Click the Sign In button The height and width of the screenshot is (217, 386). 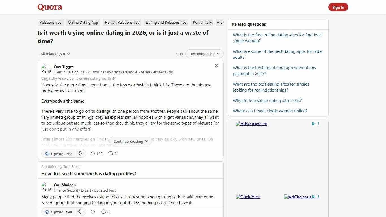point(338,7)
